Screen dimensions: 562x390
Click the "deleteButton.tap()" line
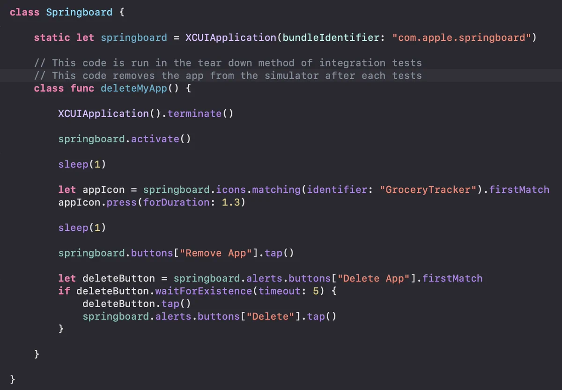137,303
